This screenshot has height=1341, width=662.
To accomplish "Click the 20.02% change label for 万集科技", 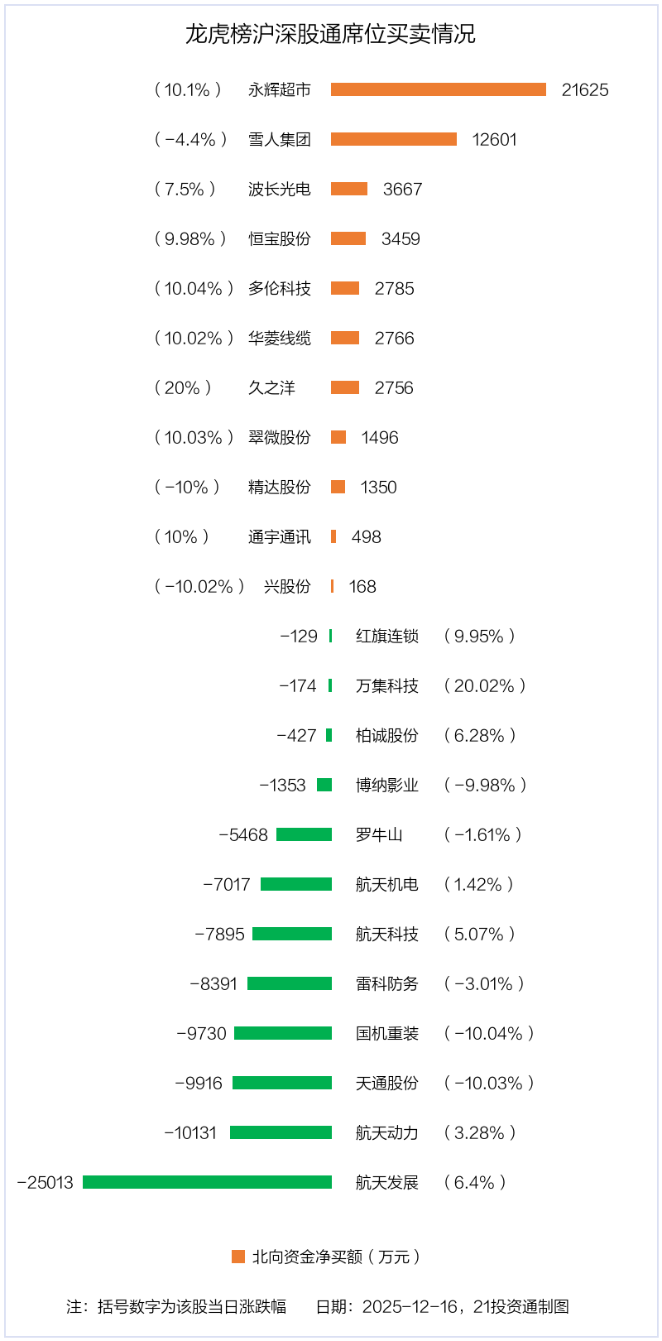I will tap(485, 685).
